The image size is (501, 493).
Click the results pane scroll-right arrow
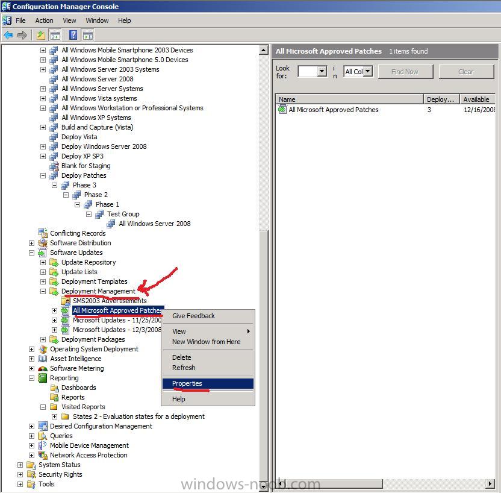(490, 484)
